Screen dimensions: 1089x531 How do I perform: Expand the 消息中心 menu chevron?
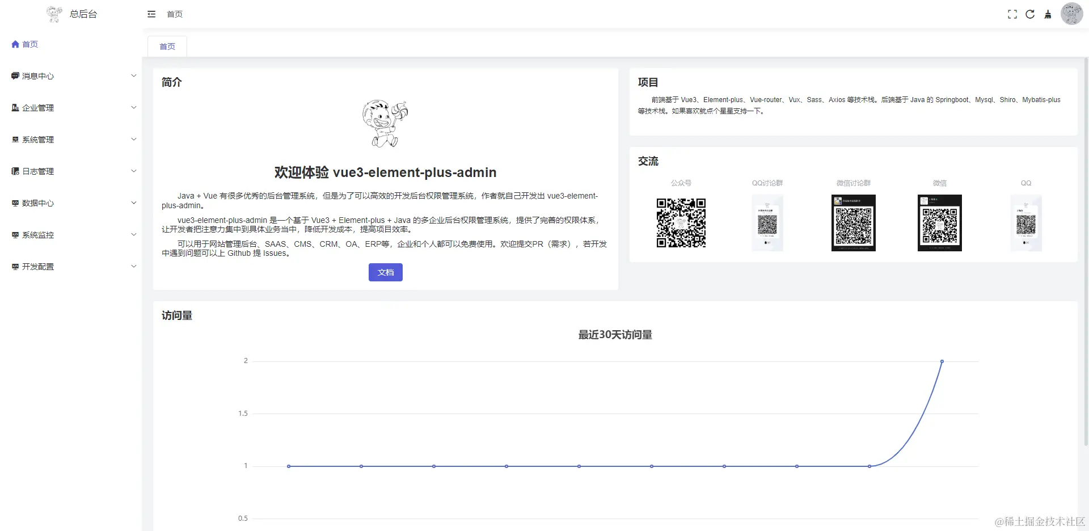(134, 75)
